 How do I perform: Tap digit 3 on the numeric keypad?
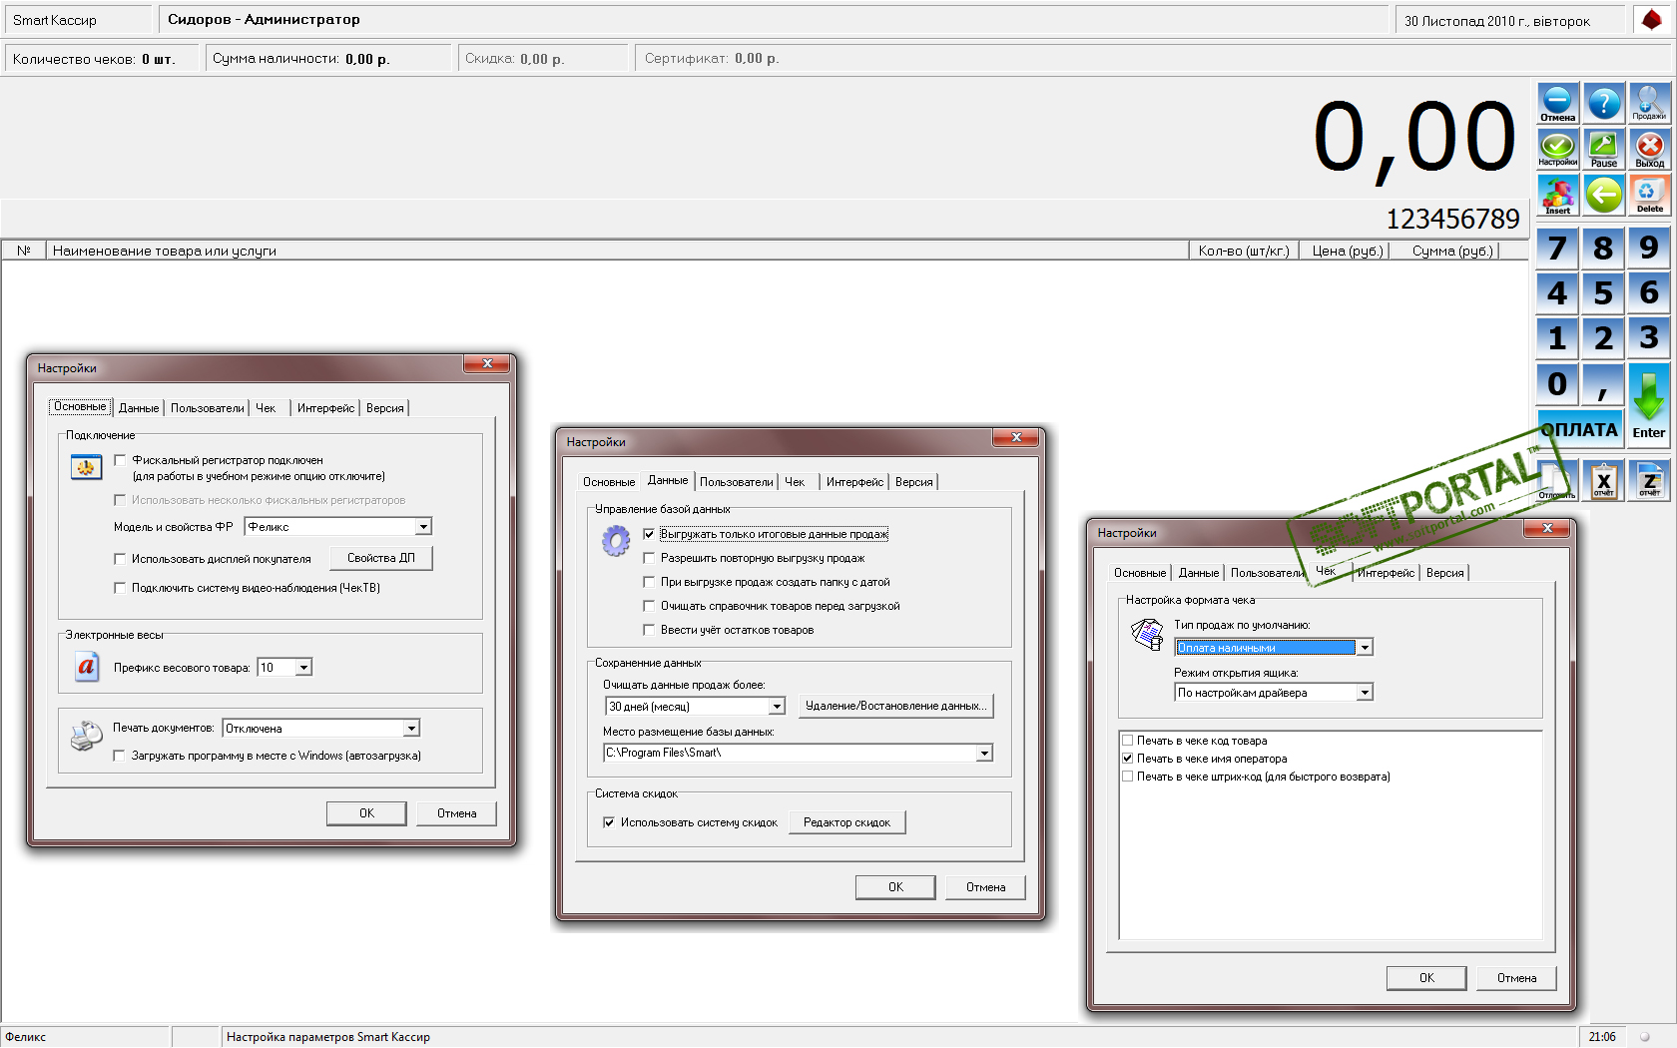pos(1649,338)
